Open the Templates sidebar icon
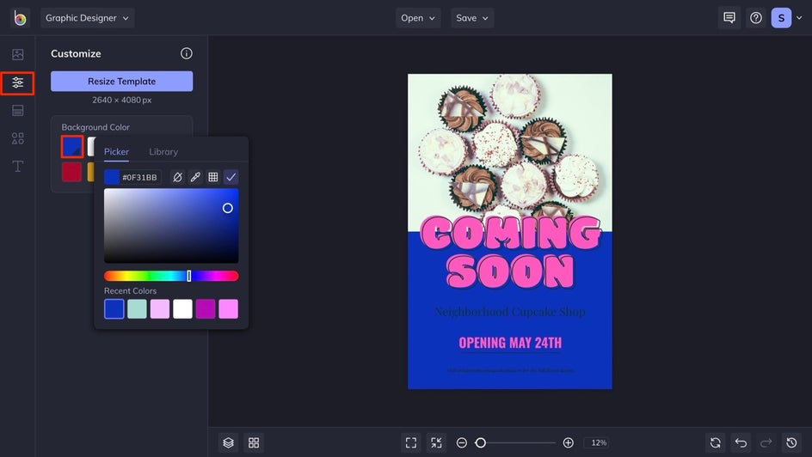Screen dimensions: 812x457 pos(17,110)
